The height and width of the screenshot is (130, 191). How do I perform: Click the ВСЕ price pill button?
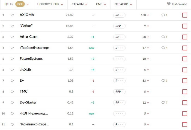(x=20, y=4)
